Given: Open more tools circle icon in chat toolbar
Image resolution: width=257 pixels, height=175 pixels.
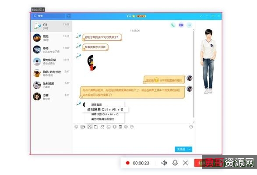Looking at the screenshot, I should 132,127.
